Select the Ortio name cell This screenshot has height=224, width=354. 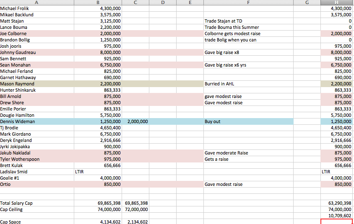point(37,184)
